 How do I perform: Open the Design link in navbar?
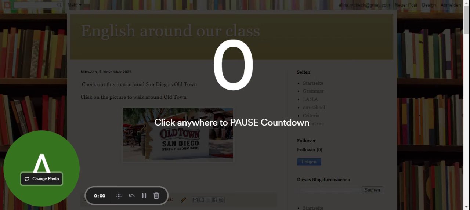[429, 5]
